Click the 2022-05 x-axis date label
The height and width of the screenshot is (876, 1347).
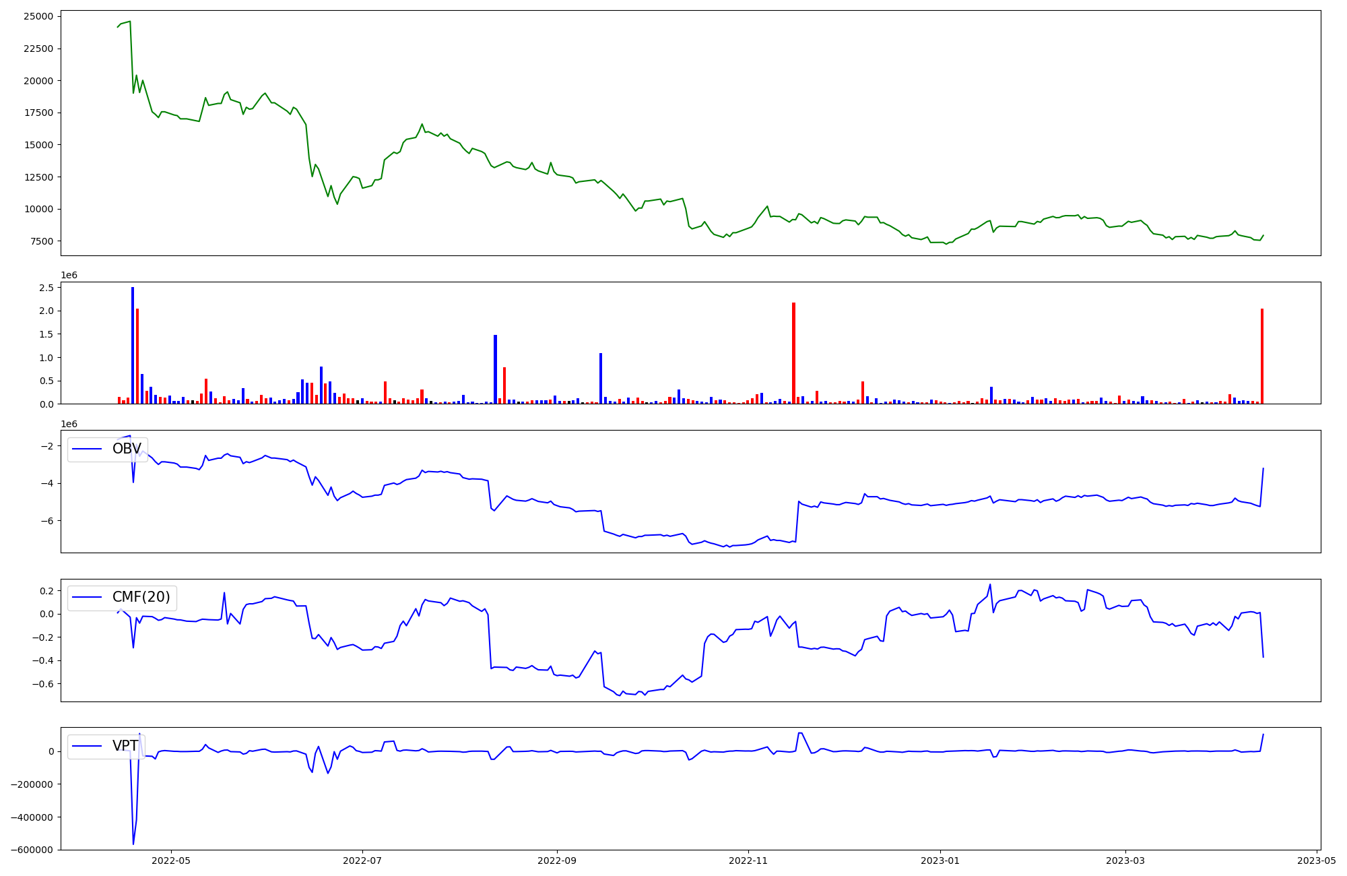pyautogui.click(x=171, y=861)
